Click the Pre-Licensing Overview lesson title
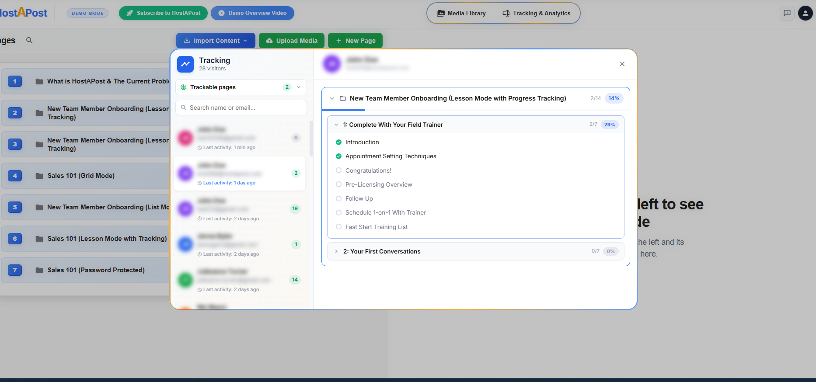Screen dimensions: 816x382 point(379,184)
